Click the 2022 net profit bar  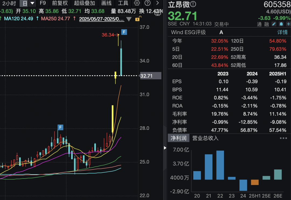click(x=220, y=165)
